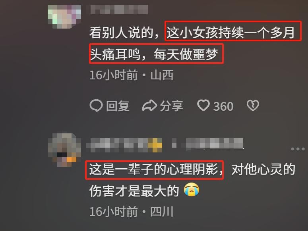Open the second commenter's blurred username
Screen dimensions: 308x231
(117, 145)
